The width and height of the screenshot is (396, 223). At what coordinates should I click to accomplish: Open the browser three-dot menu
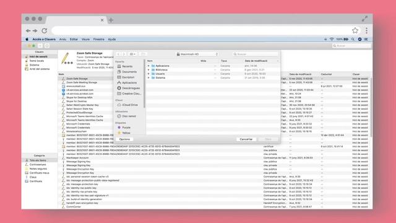(366, 30)
